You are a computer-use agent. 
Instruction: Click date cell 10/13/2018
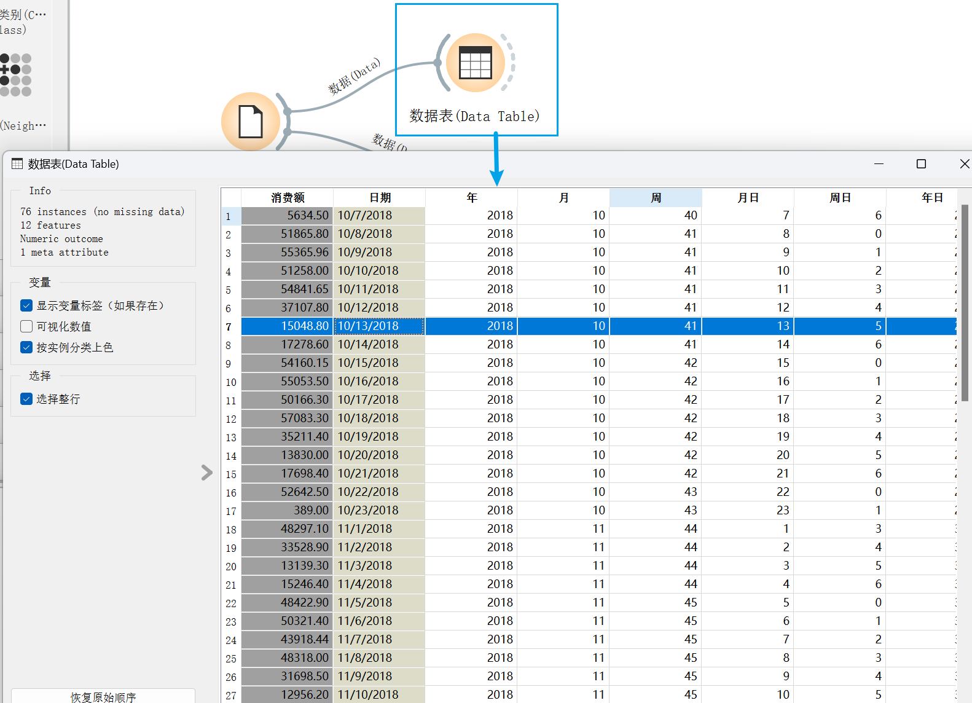(x=380, y=326)
